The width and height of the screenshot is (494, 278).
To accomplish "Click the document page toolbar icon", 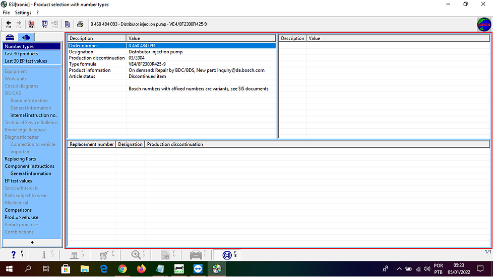I will click(x=68, y=24).
